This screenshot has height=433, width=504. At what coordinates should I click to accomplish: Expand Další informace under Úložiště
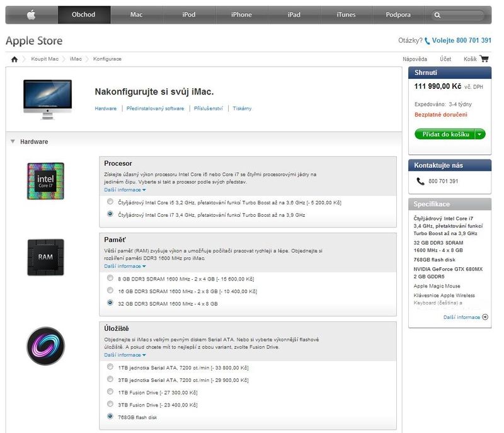tap(125, 355)
